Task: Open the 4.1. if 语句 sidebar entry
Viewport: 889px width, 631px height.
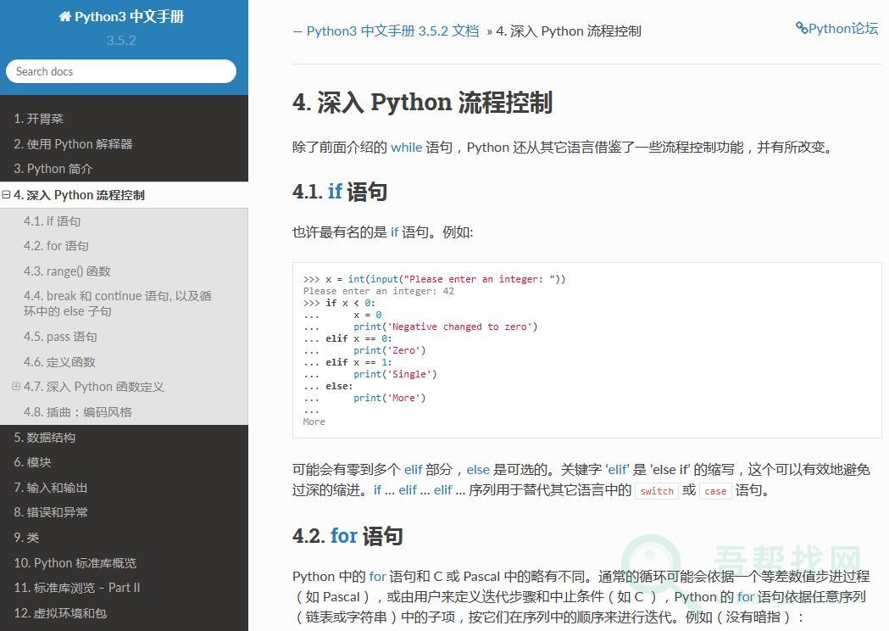Action: 53,221
